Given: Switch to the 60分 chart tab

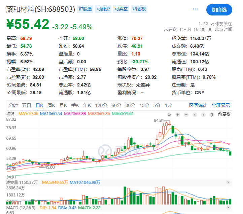Looking at the screenshot, I should click(x=116, y=105).
